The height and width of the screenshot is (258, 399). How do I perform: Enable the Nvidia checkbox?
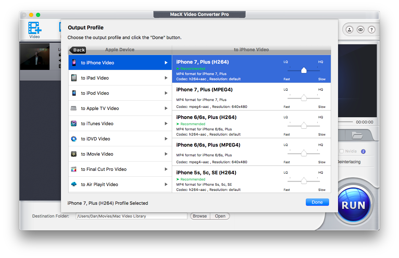coord(342,151)
